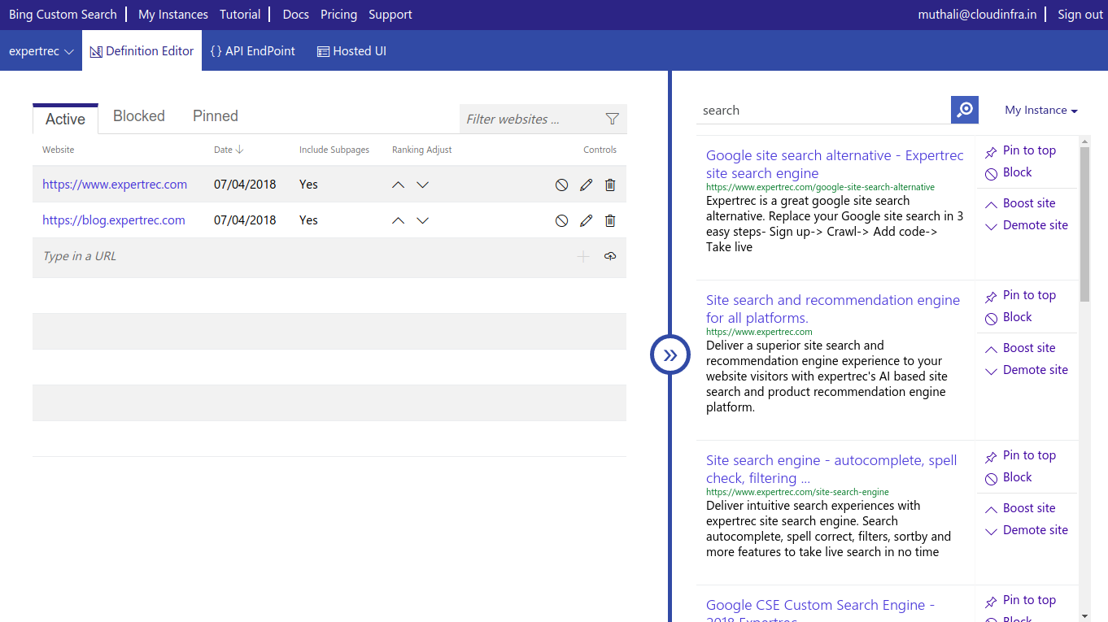Open Pricing from the top menu
The height and width of the screenshot is (622, 1108).
pyautogui.click(x=338, y=14)
